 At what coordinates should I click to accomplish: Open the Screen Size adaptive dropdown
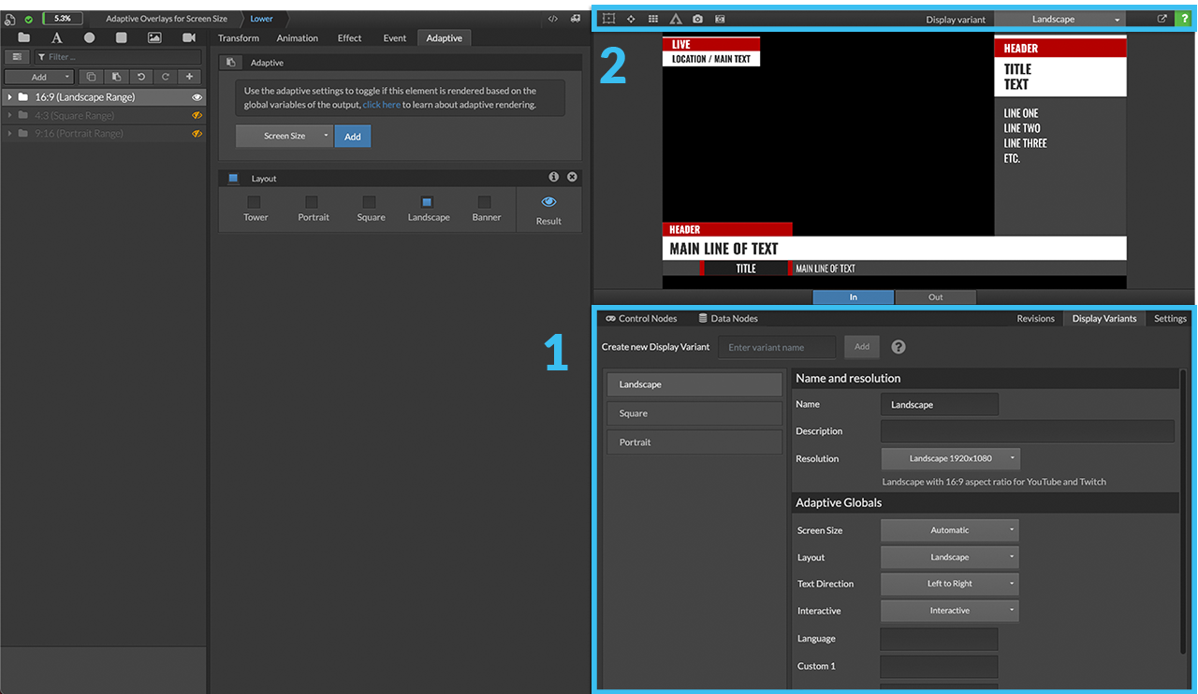(x=285, y=137)
